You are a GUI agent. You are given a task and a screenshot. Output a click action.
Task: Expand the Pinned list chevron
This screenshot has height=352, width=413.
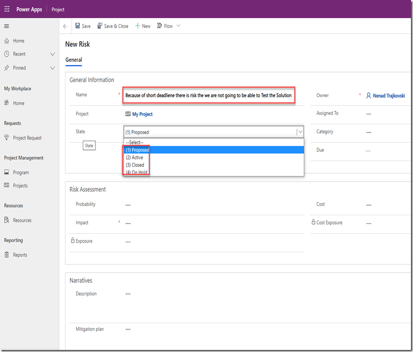click(x=52, y=68)
